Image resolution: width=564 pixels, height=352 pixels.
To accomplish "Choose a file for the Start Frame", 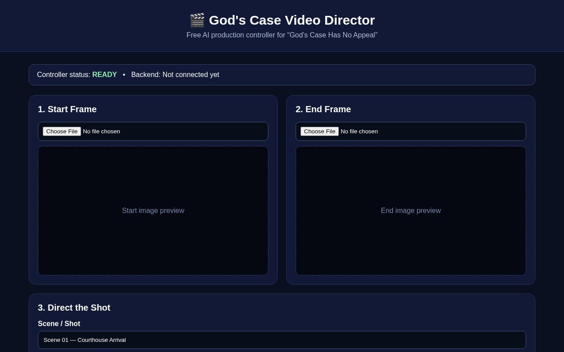I will (x=62, y=131).
